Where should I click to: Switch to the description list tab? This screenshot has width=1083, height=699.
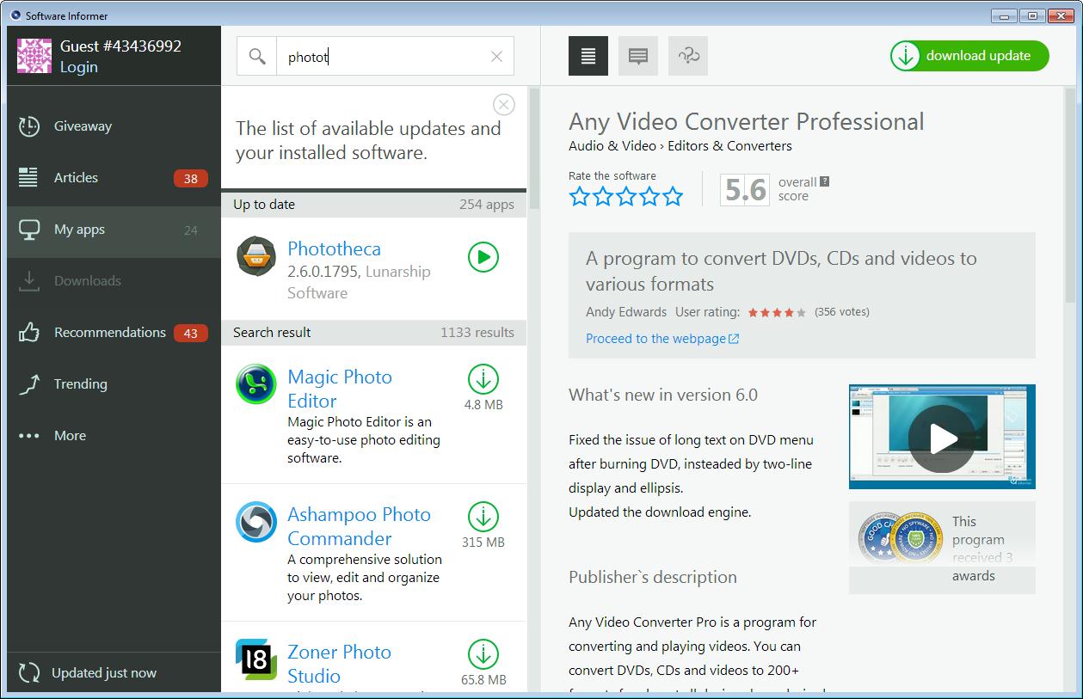pyautogui.click(x=588, y=56)
